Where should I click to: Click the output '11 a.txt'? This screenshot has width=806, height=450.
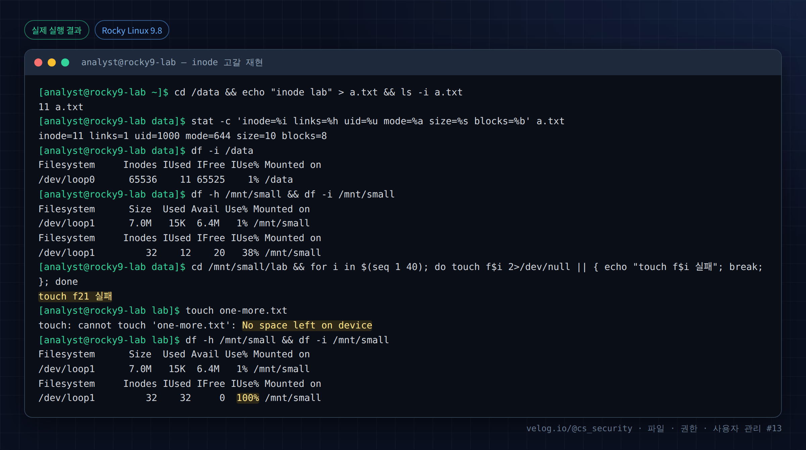61,107
